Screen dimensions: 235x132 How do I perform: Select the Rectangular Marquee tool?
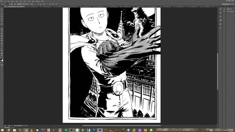pos(2,12)
